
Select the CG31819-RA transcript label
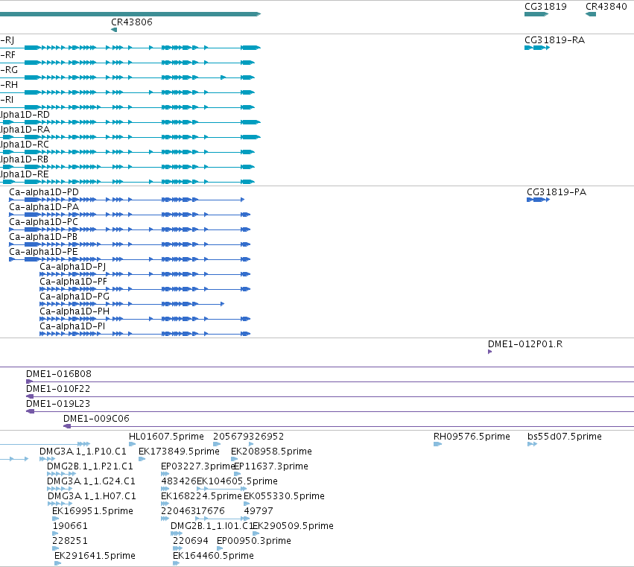tap(554, 40)
